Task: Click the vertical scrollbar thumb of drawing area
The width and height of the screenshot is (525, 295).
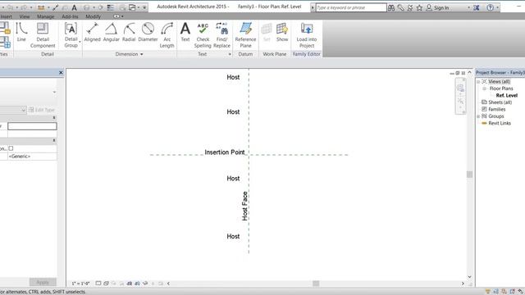Action: [469, 175]
